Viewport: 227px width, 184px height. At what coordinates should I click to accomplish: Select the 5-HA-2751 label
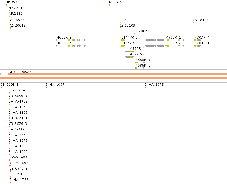18,135
